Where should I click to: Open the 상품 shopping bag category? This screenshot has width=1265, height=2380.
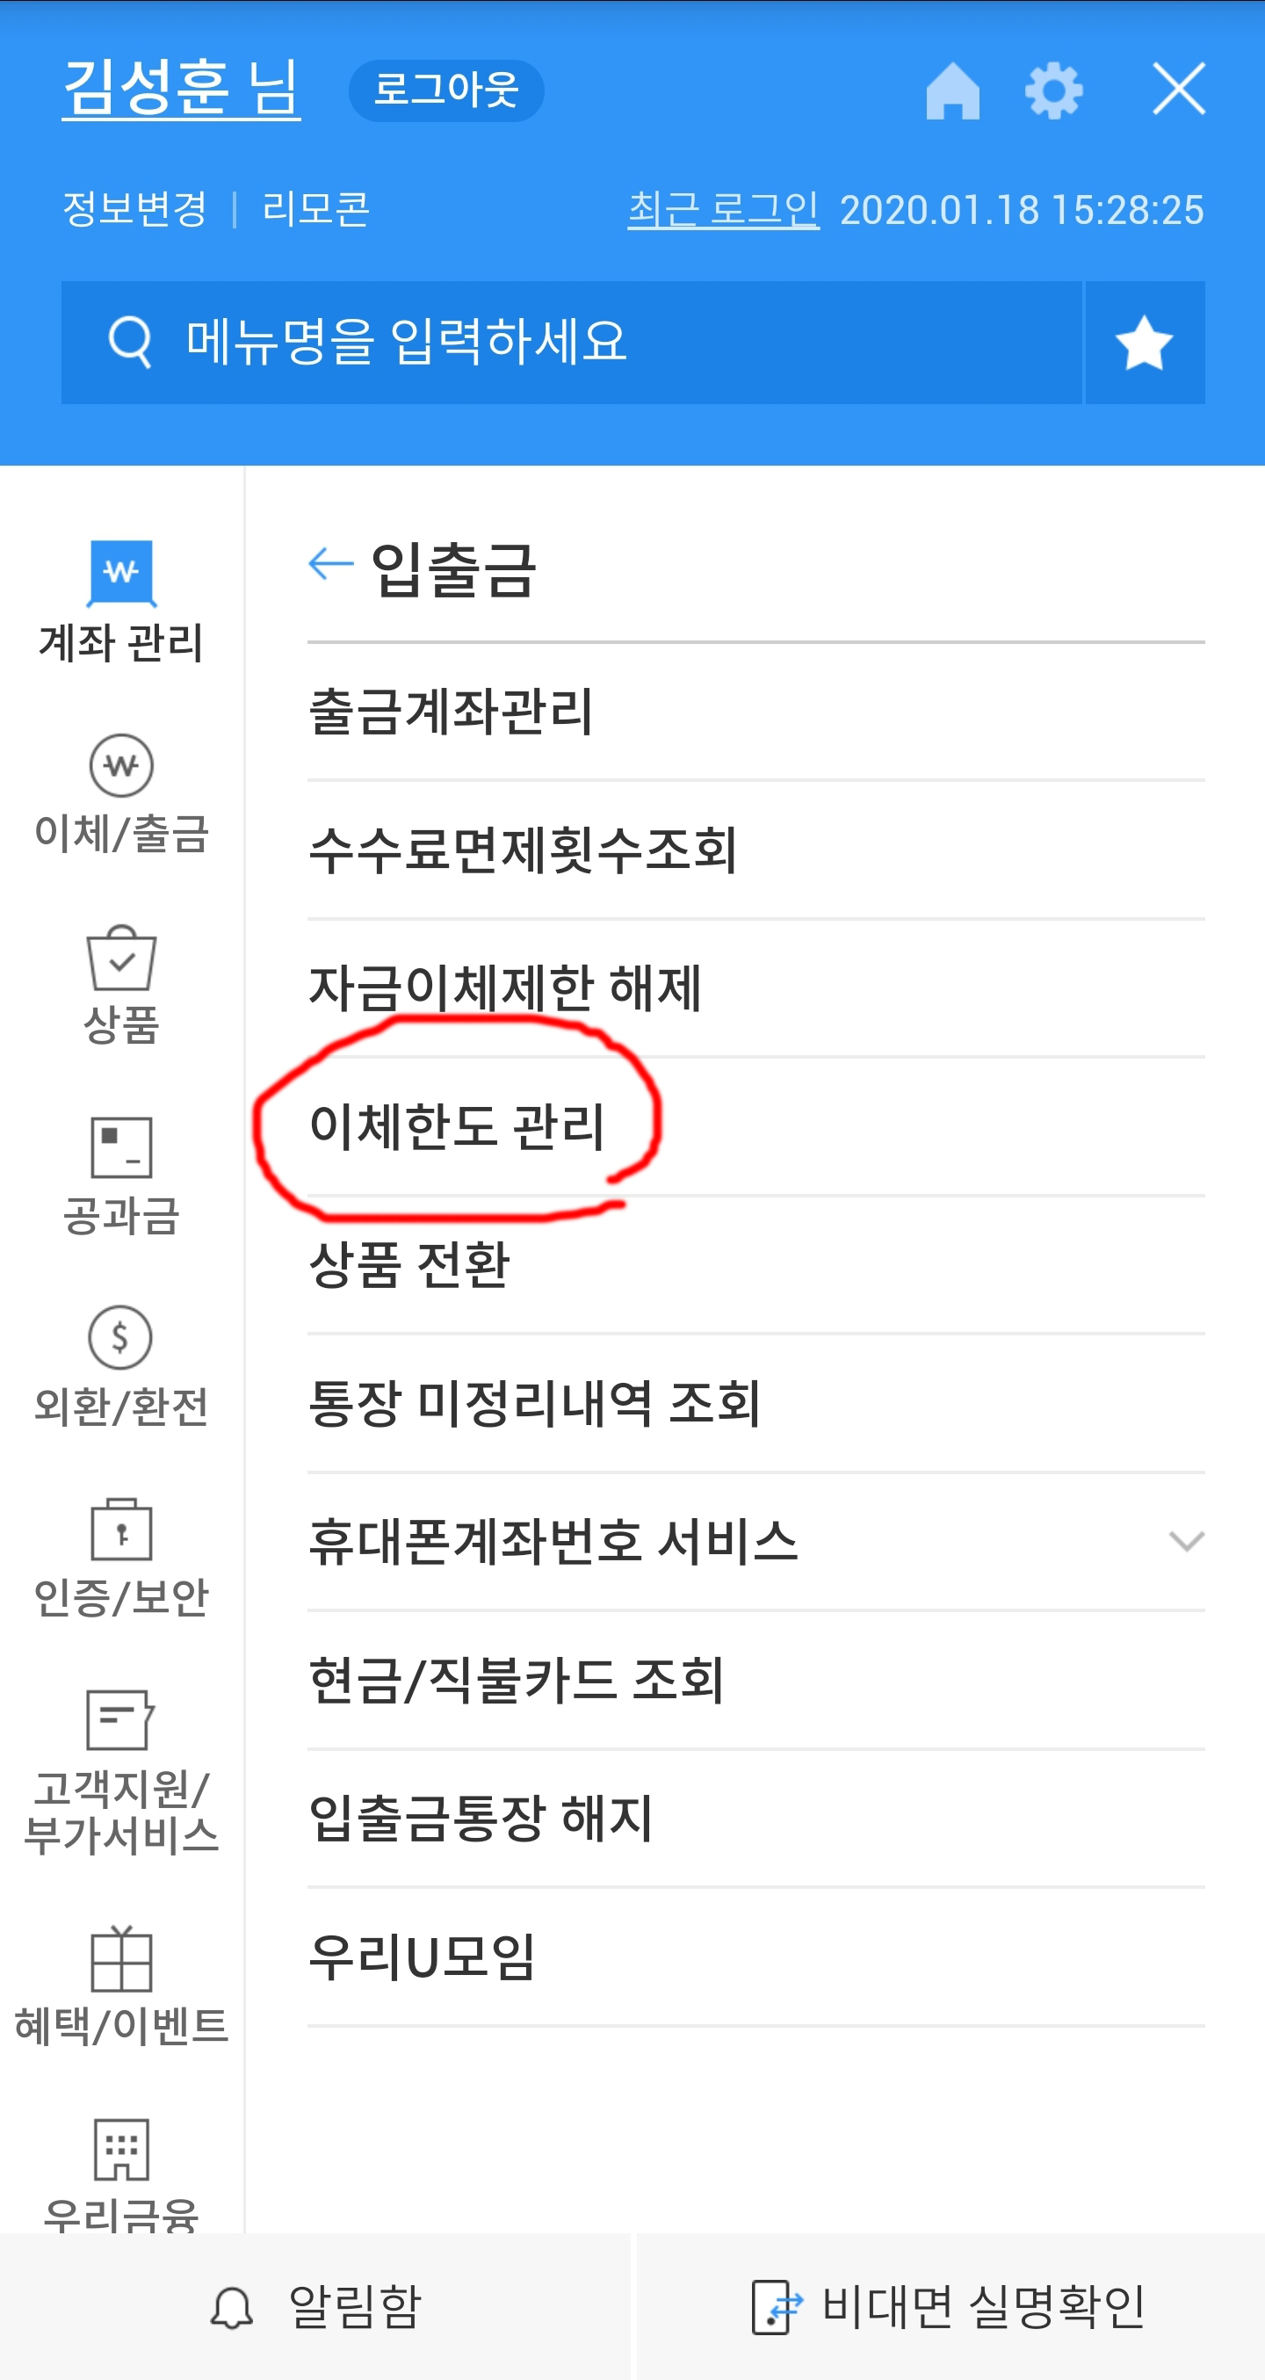[121, 985]
